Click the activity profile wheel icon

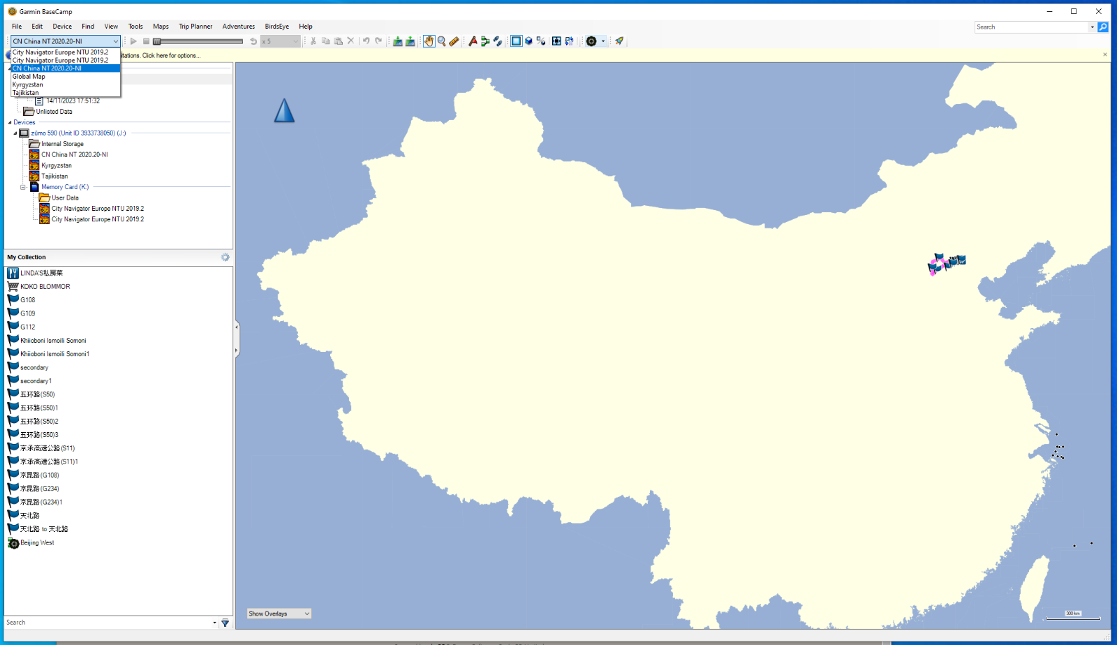[591, 41]
